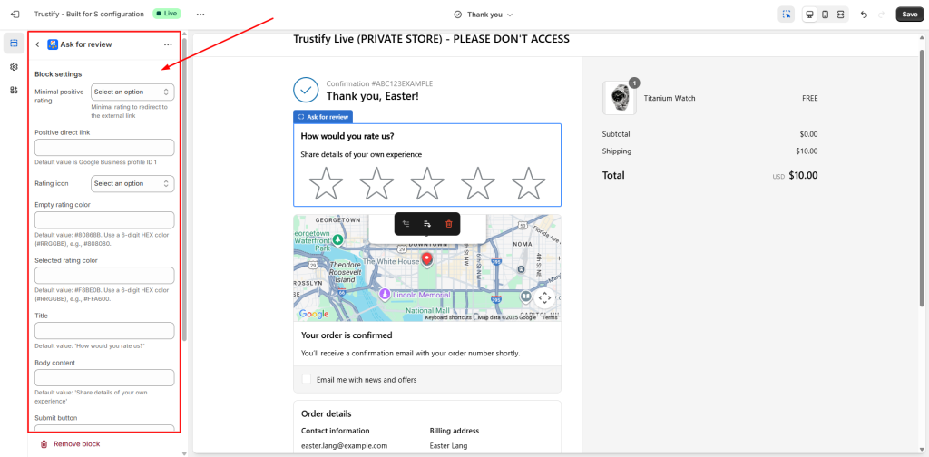Image resolution: width=929 pixels, height=457 pixels.
Task: Open the map Terms link
Action: 550,318
